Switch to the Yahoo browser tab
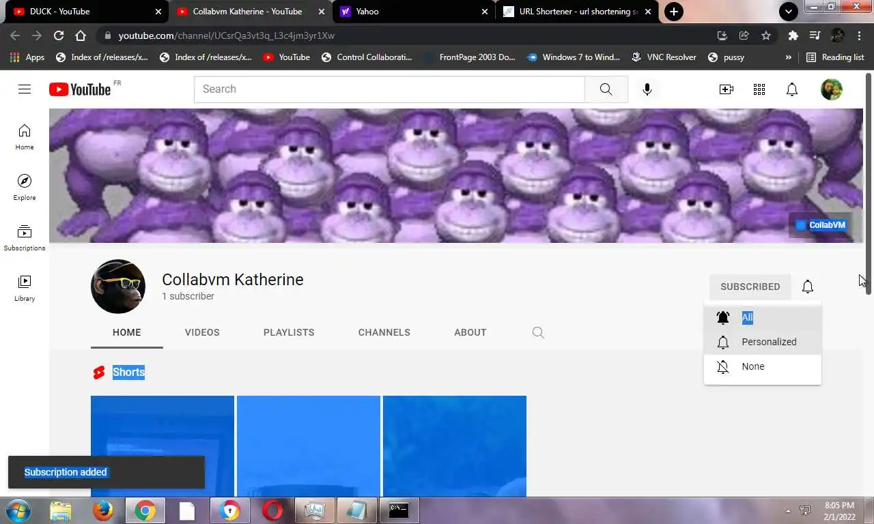 (x=414, y=12)
